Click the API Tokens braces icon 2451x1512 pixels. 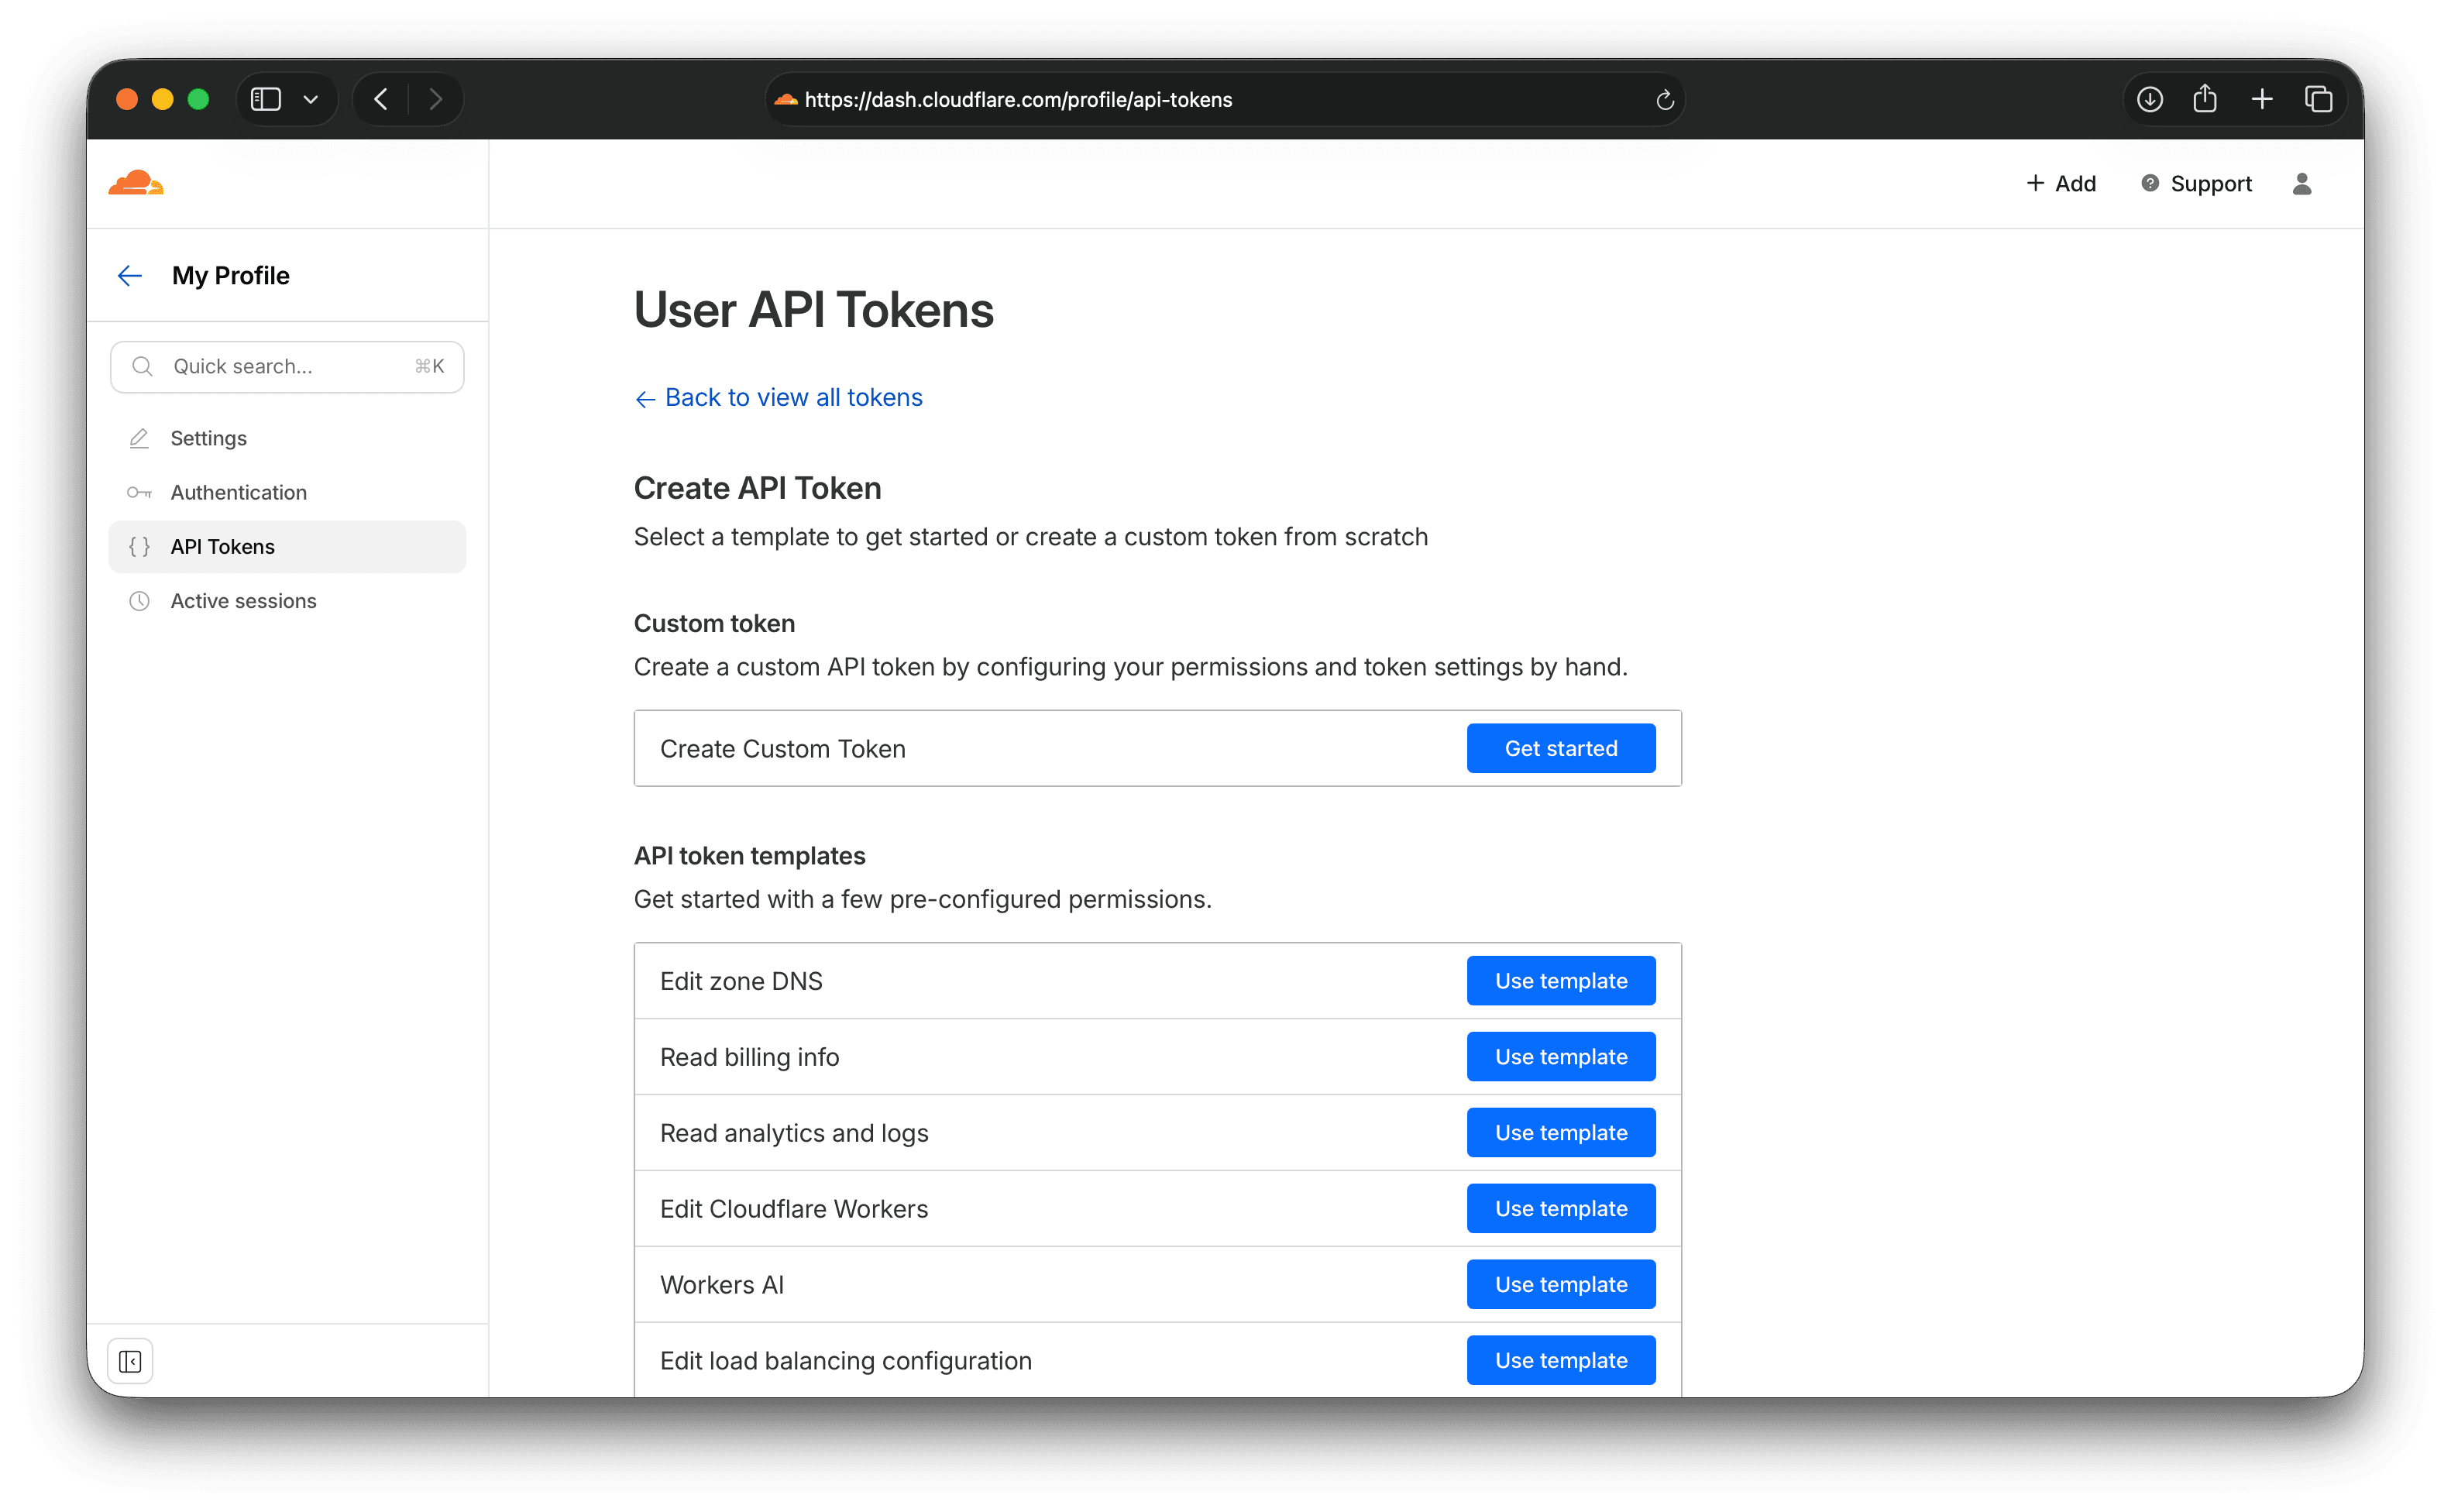(x=139, y=546)
